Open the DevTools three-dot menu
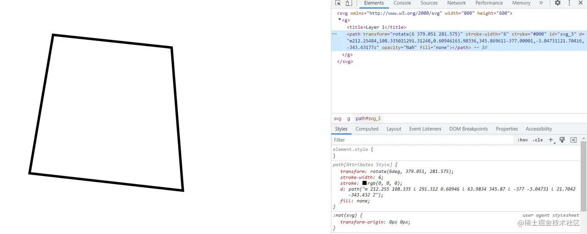The height and width of the screenshot is (234, 587). [x=570, y=3]
